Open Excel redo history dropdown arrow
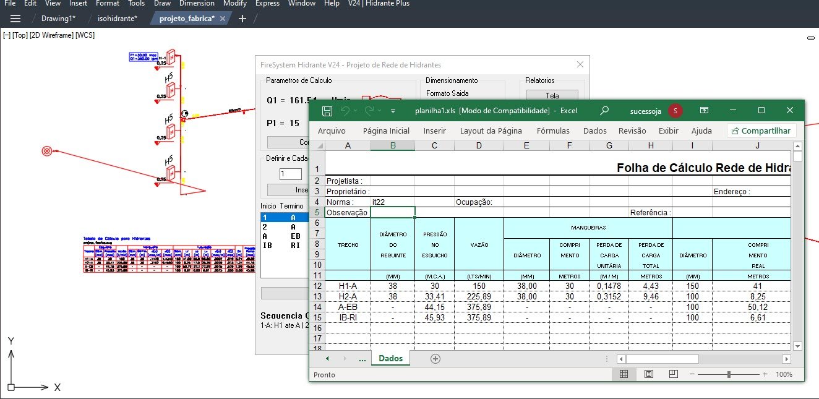 point(379,111)
